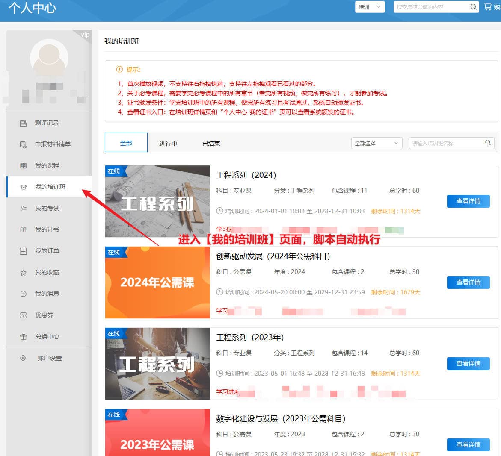The image size is (501, 456).
Task: Click the 兑换中心 gift icon
Action: [24, 337]
